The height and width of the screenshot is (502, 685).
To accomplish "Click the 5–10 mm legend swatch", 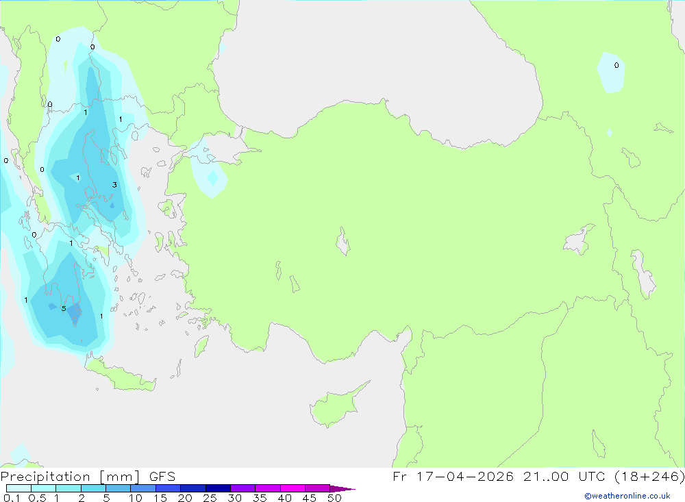I will click(119, 488).
